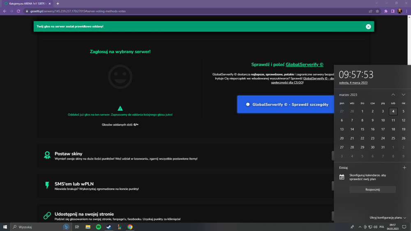Image resolution: width=411 pixels, height=231 pixels.
Task: Click the warning triangle icon
Action: [120, 108]
